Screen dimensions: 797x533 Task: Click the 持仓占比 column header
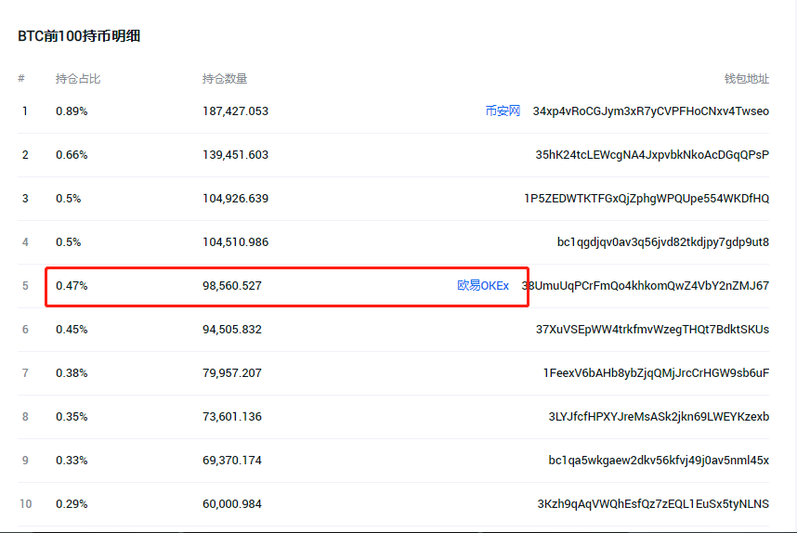[78, 79]
